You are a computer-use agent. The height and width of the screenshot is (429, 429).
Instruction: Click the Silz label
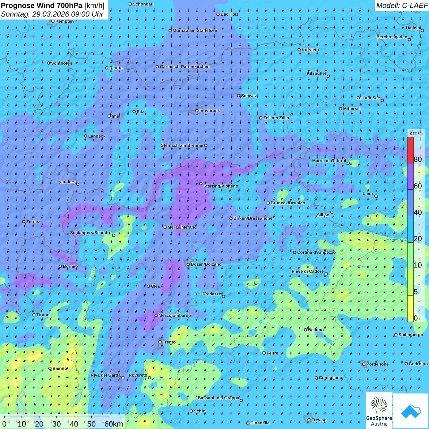click(140, 112)
